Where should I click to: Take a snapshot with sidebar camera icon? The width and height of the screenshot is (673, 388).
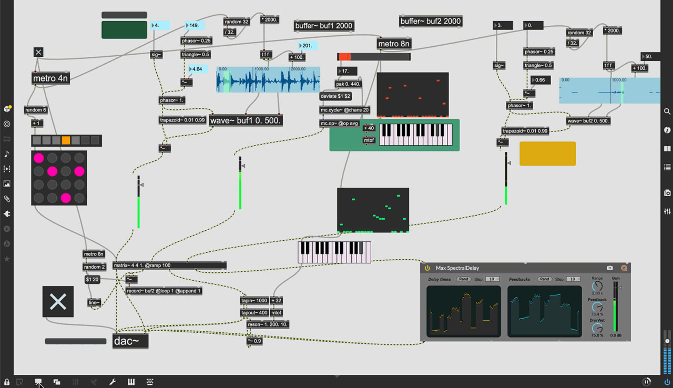tap(667, 193)
